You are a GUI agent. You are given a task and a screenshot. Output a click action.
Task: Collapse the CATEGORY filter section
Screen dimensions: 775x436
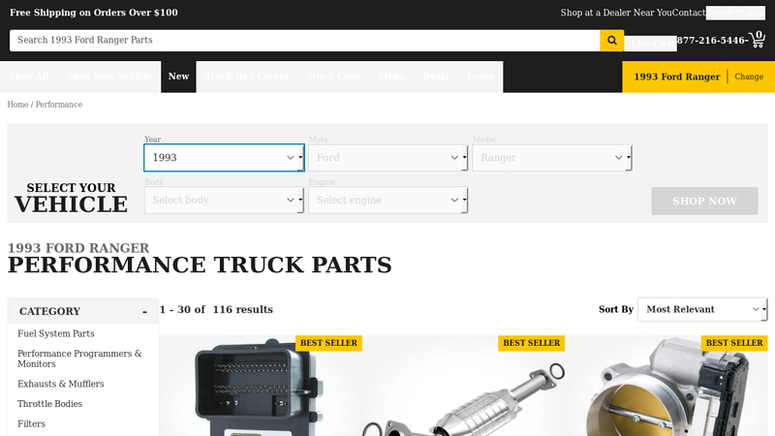click(x=83, y=311)
